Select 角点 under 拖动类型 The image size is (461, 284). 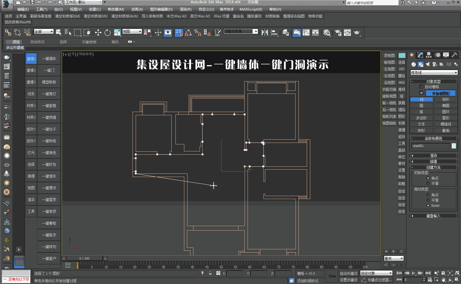pos(428,195)
